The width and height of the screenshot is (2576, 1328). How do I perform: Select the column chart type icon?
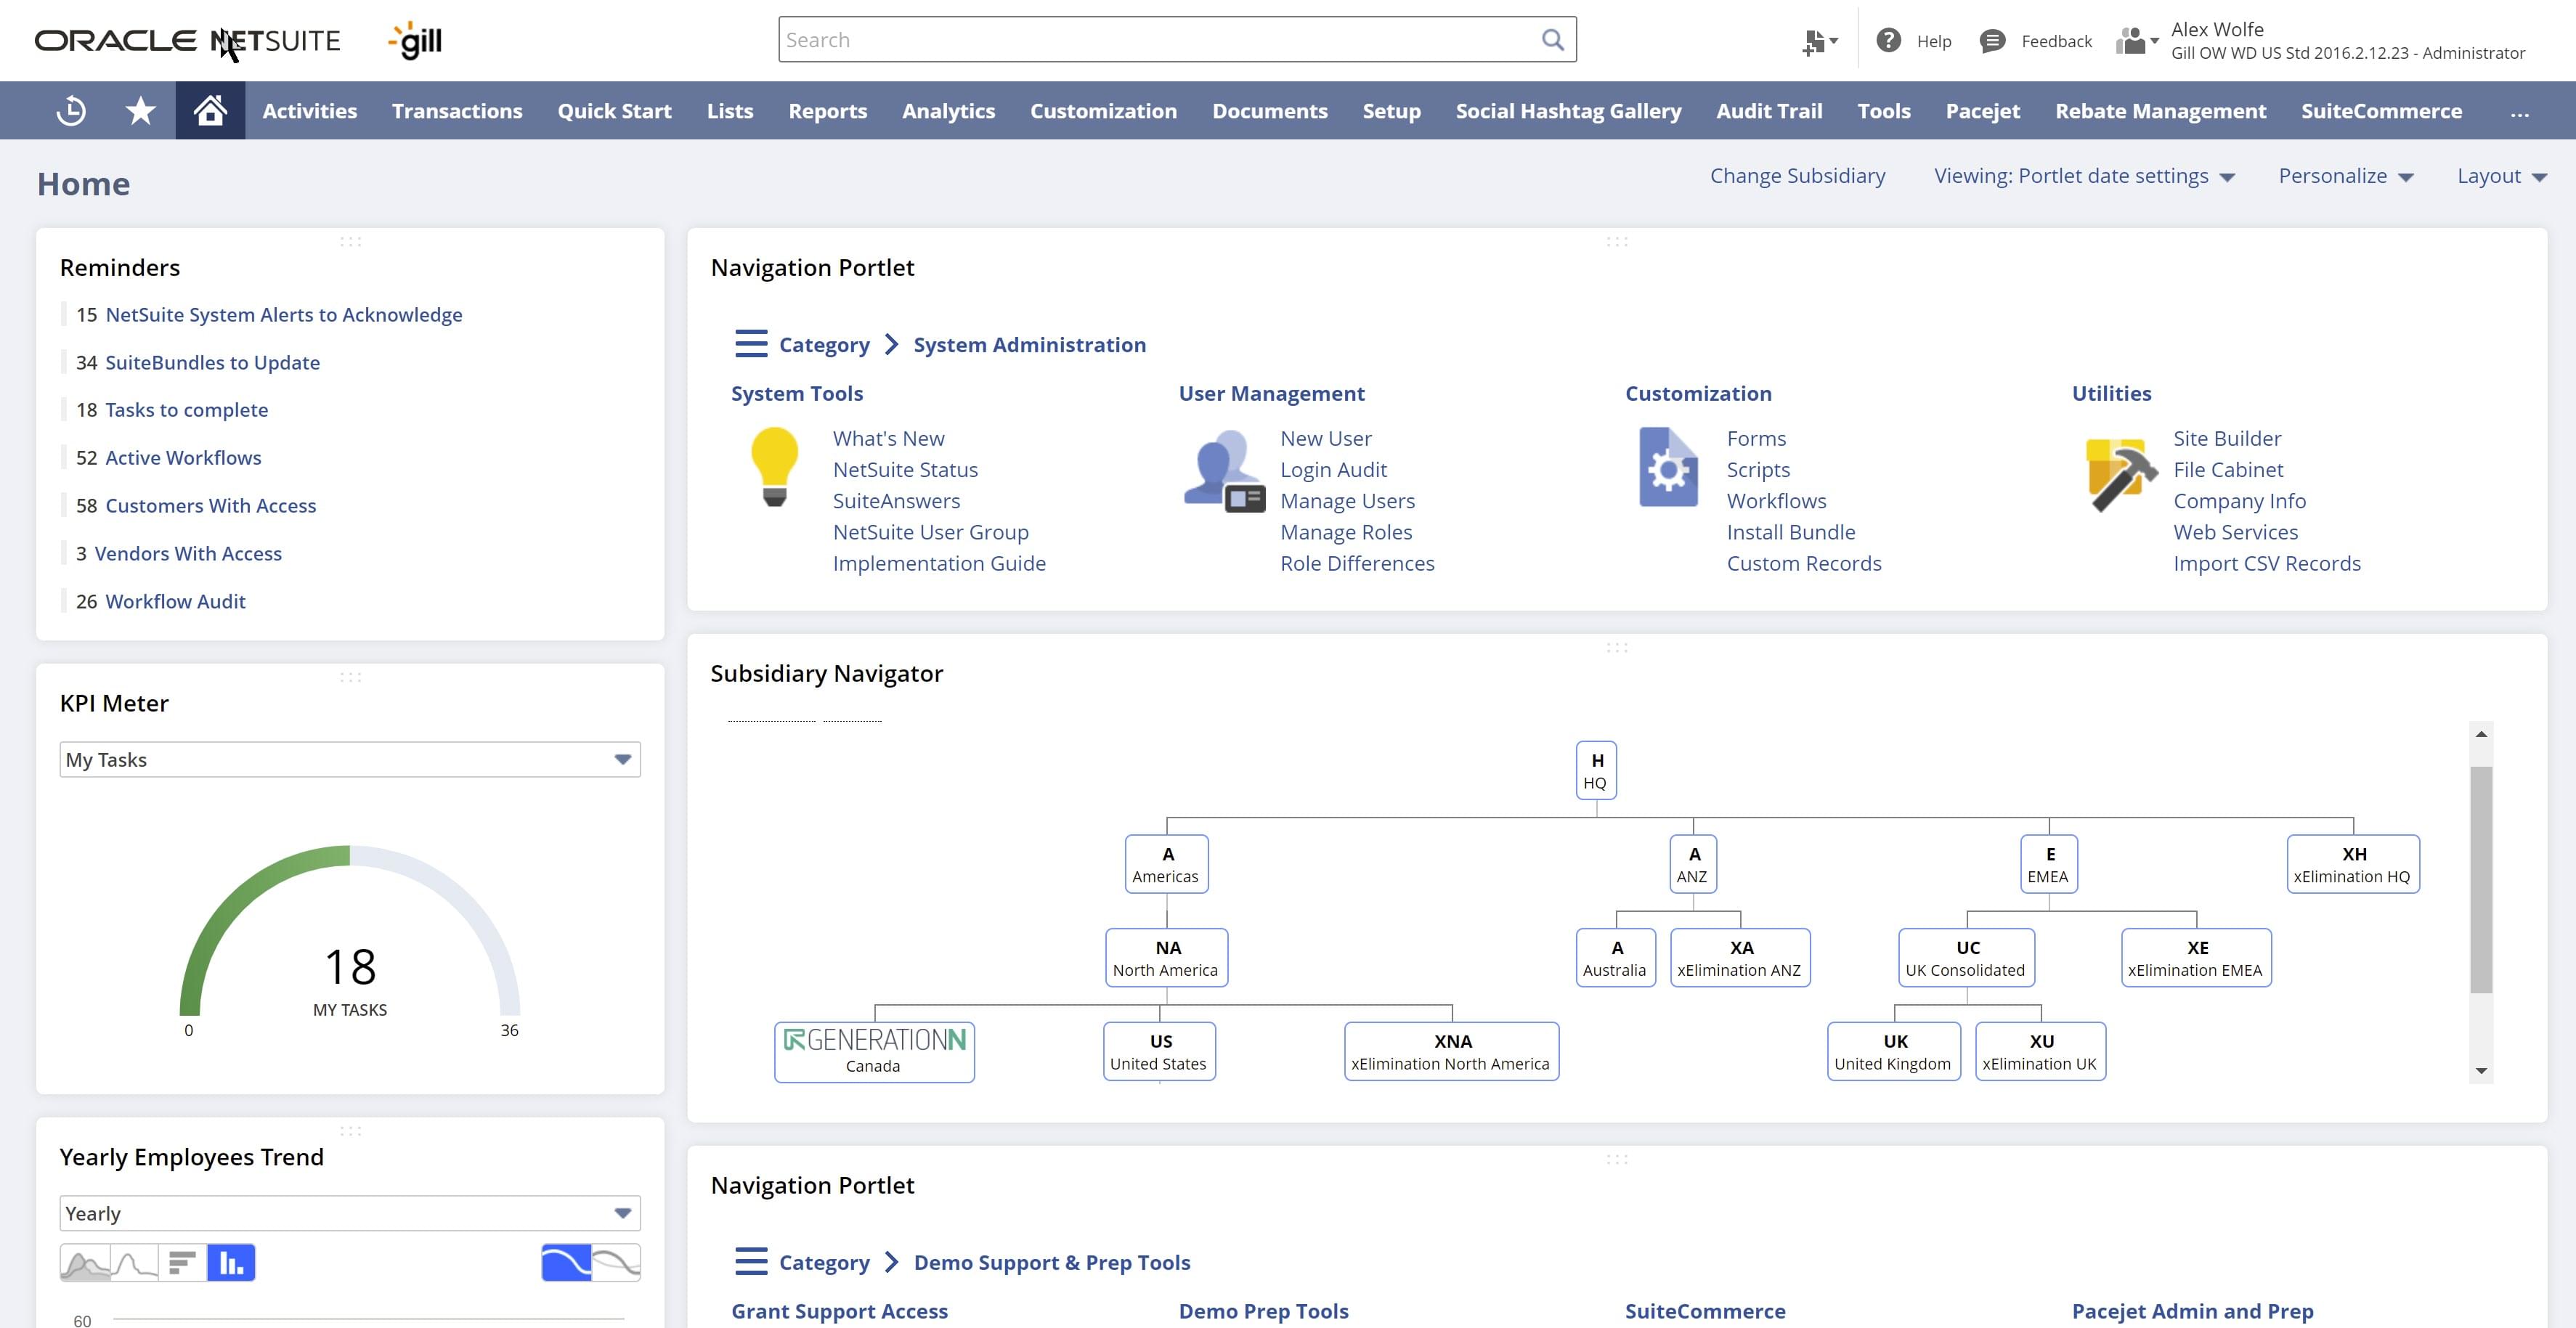(x=231, y=1263)
